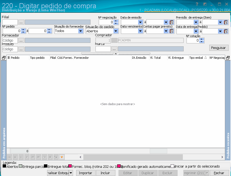Open calendar icon for Data vencimento
This screenshot has width=231, height=176.
tap(171, 31)
